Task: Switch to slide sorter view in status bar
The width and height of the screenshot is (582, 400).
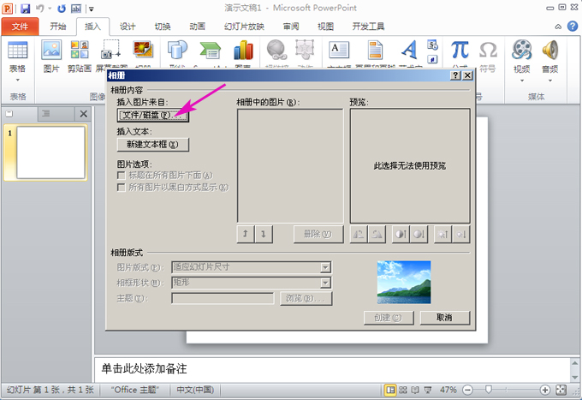Action: 404,390
